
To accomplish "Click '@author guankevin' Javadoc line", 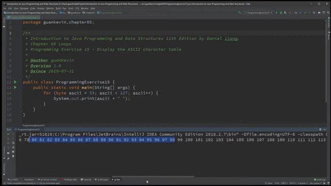I will tap(52, 60).
